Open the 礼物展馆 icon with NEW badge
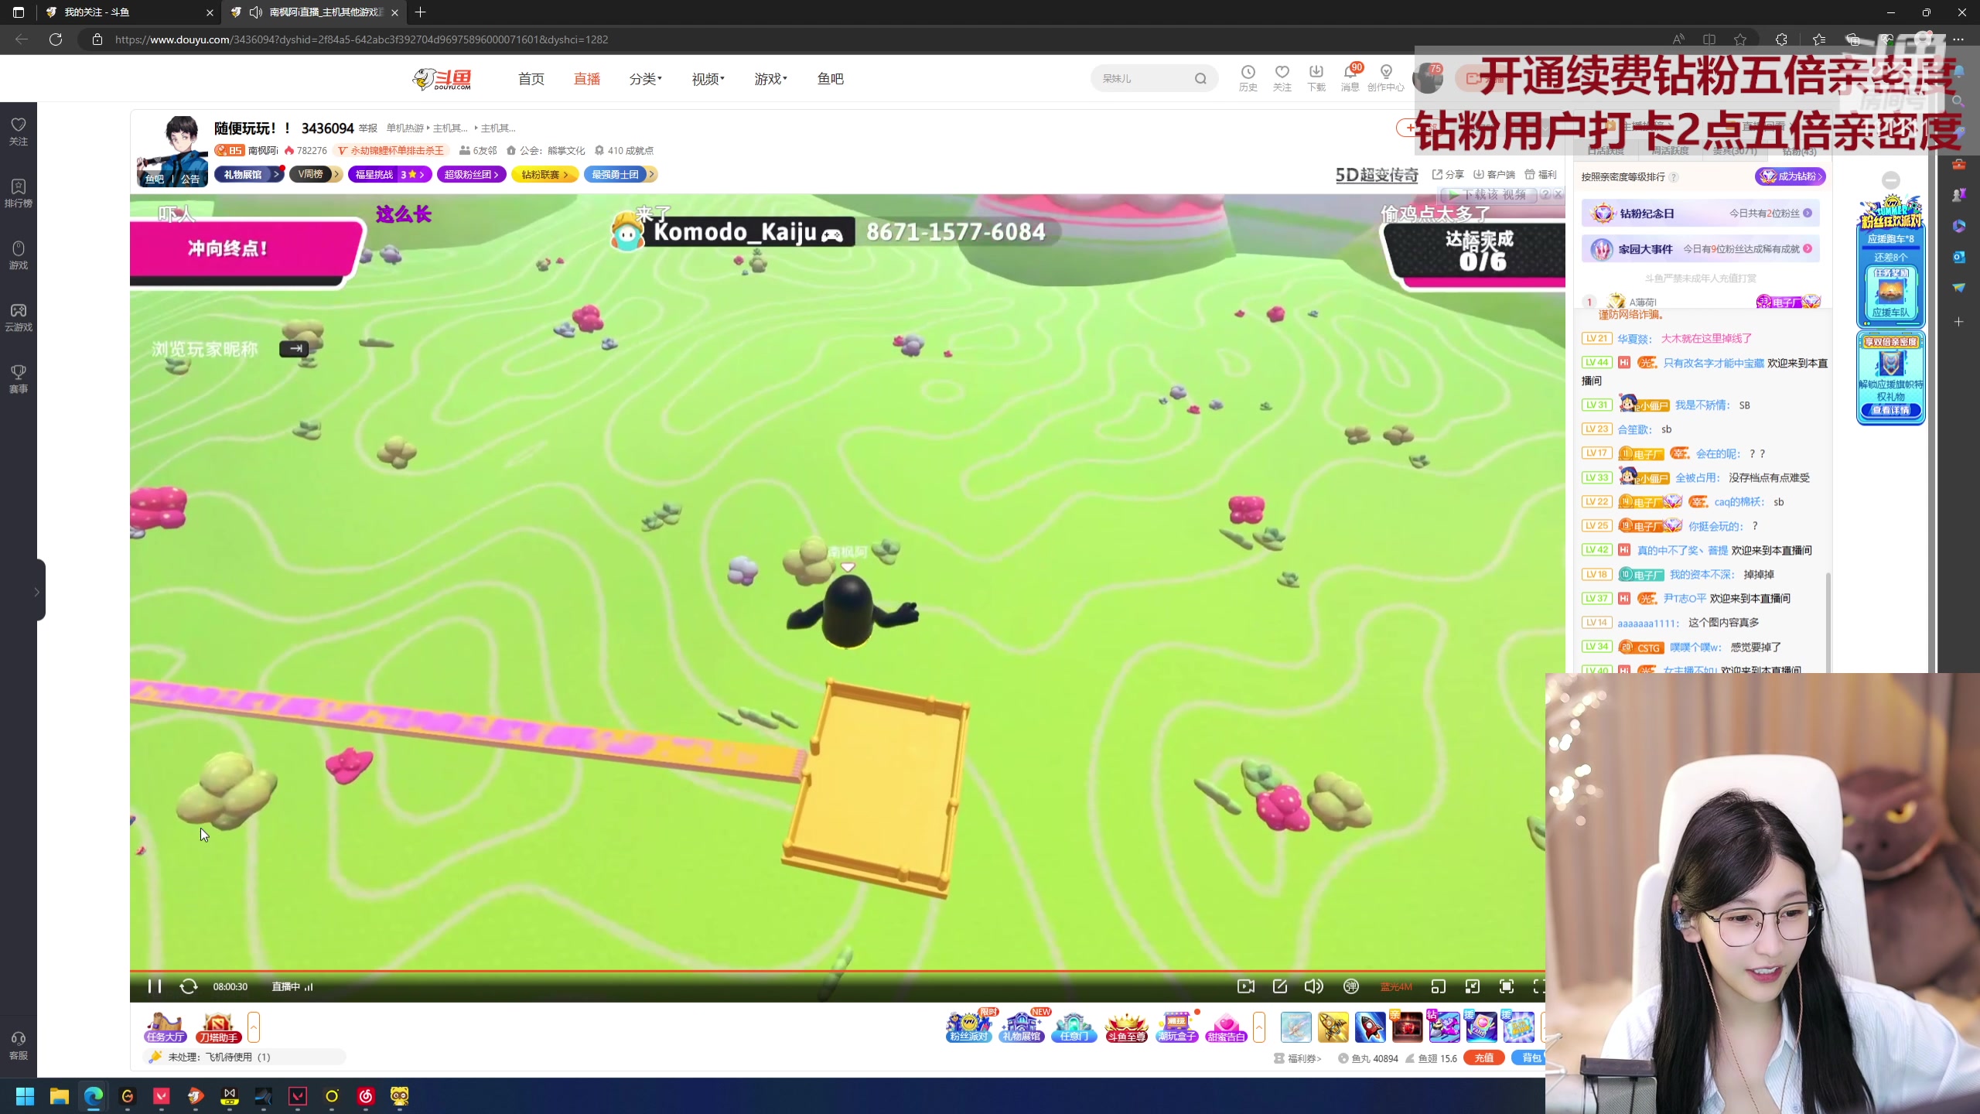 (x=1022, y=1029)
